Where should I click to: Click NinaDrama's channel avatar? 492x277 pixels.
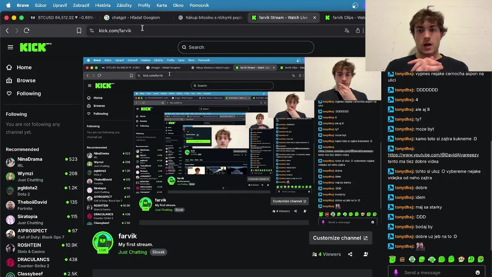pyautogui.click(x=10, y=162)
